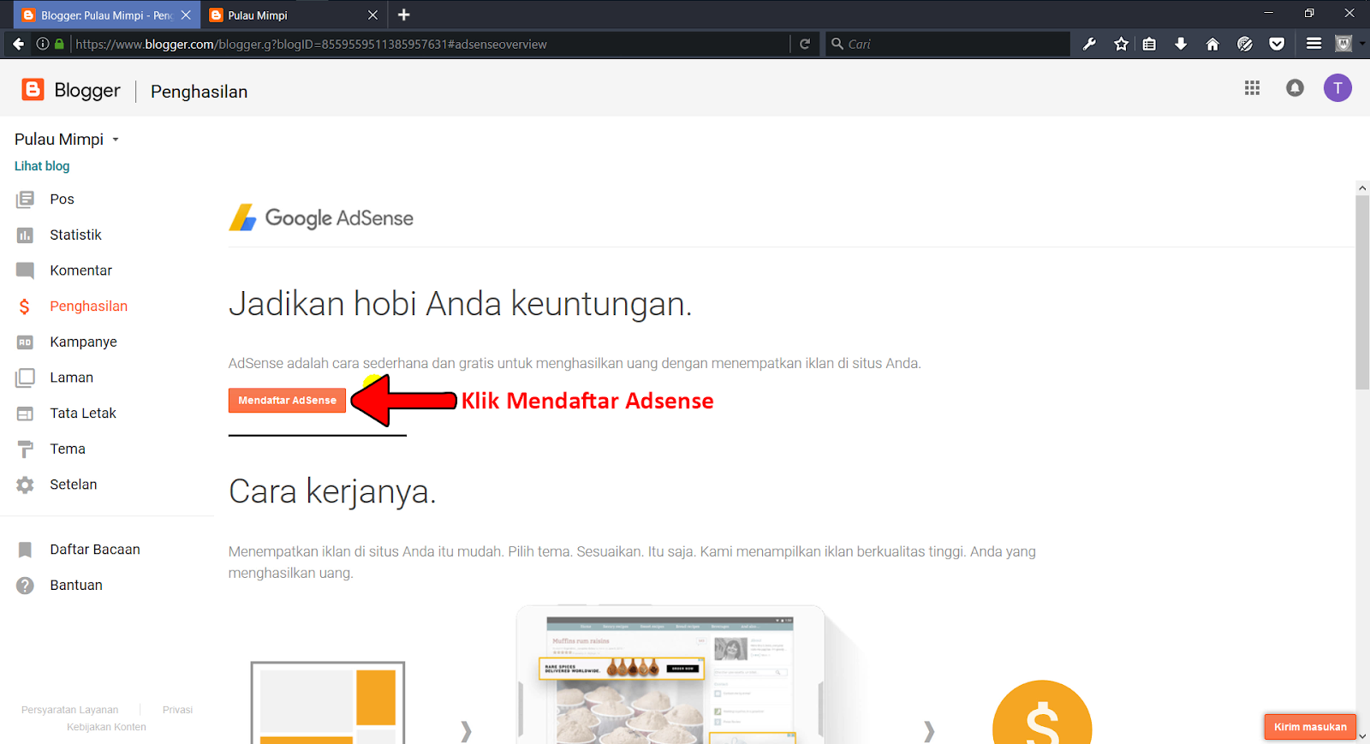
Task: Open Kampanye in sidebar menu
Action: tap(83, 342)
